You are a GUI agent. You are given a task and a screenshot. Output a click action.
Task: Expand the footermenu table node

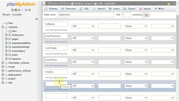coord(6,35)
